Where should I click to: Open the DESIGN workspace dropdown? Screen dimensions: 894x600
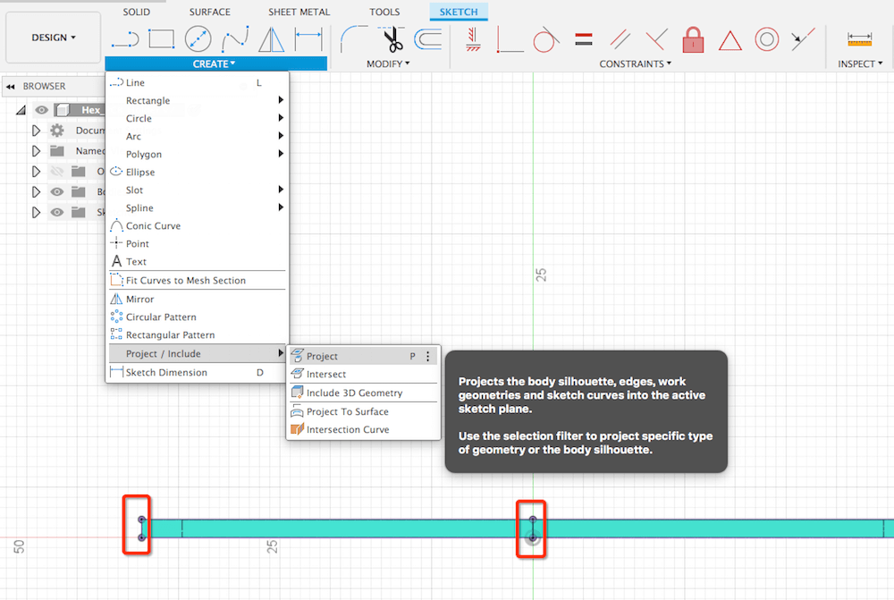coord(54,38)
